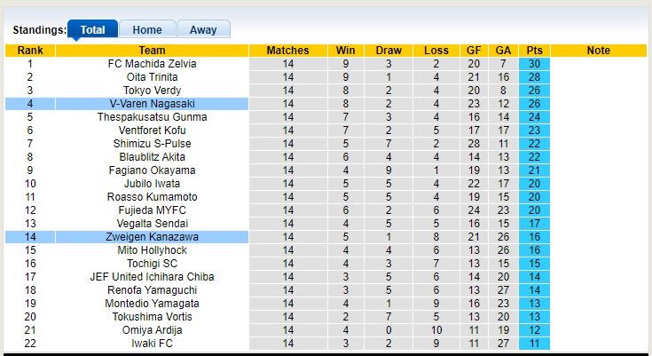
Task: Click the Pts column header
Action: (535, 51)
